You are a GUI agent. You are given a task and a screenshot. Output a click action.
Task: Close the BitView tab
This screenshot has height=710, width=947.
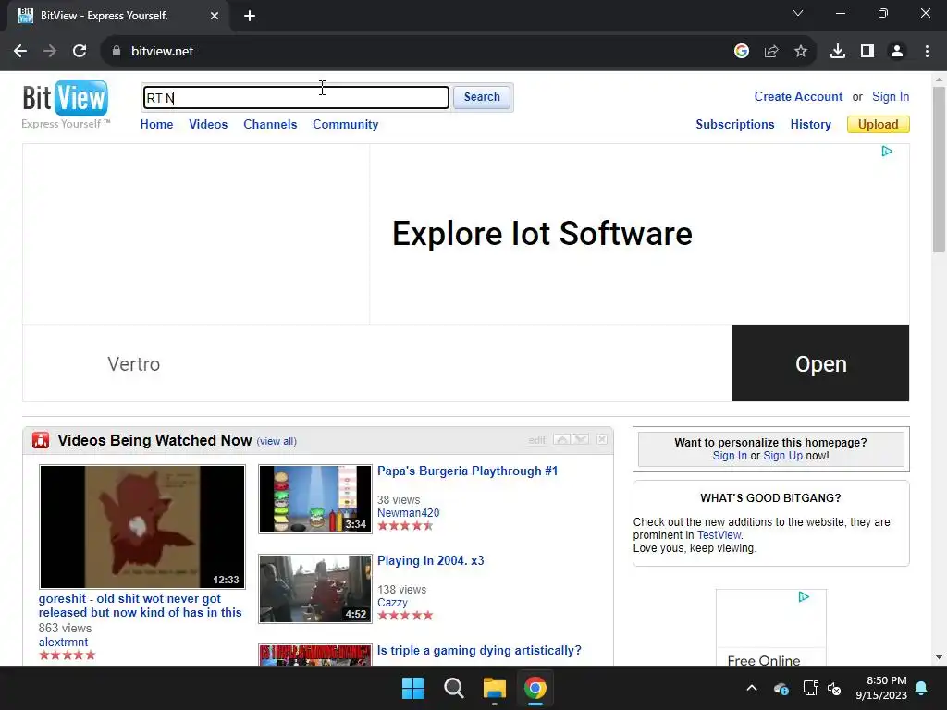[x=215, y=16]
